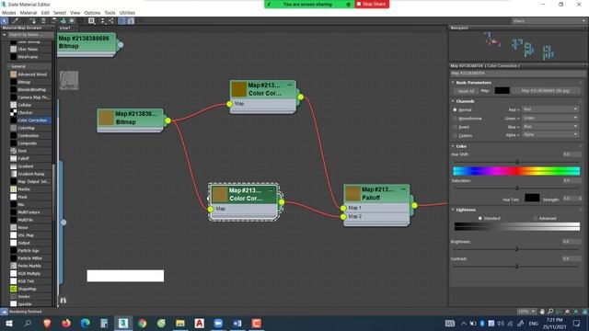The height and width of the screenshot is (331, 589).
Task: Select Checker in the map list
Action: (25, 112)
